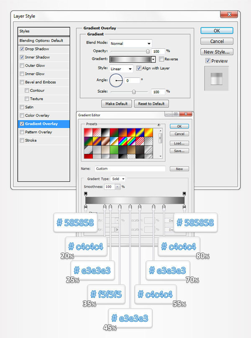Pick the Black, White gradient preset
This screenshot has height=338, width=251.
click(x=105, y=133)
